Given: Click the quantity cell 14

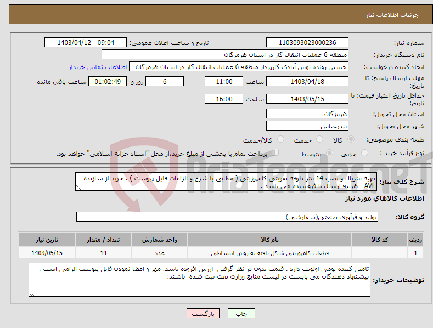Looking at the screenshot, I should coord(103,253).
